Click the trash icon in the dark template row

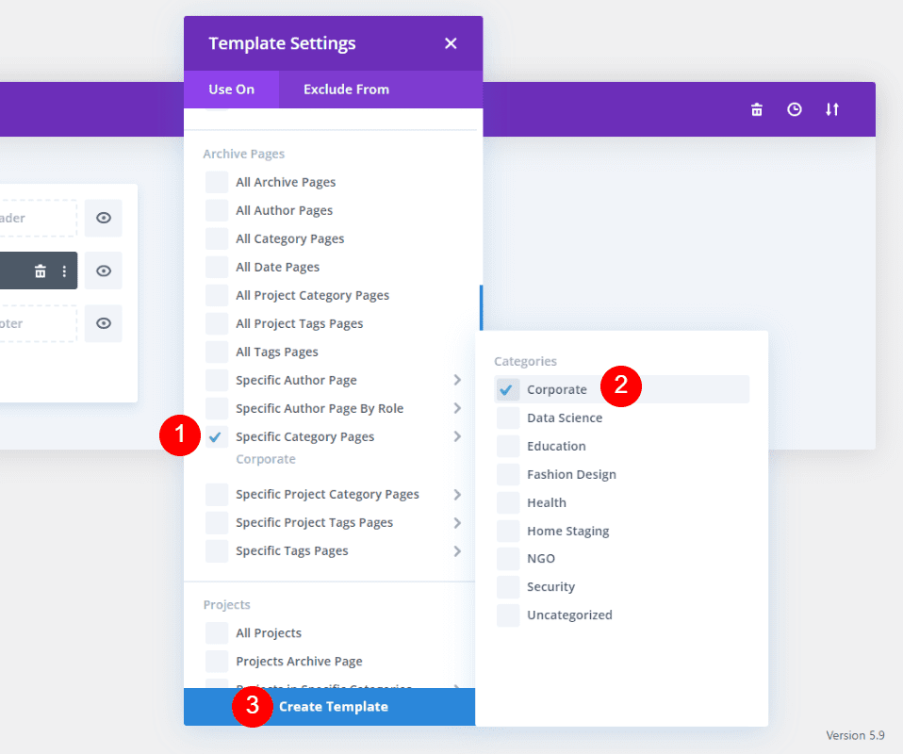tap(40, 270)
